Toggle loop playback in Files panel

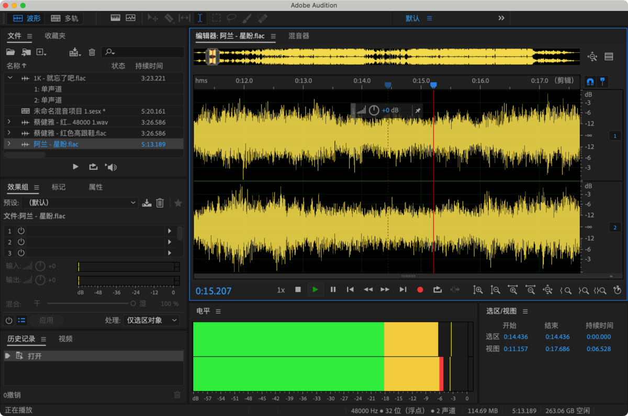tap(93, 167)
